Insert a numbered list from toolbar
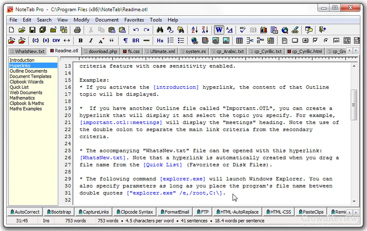Viewport: 367px width, 231px height. point(171,41)
